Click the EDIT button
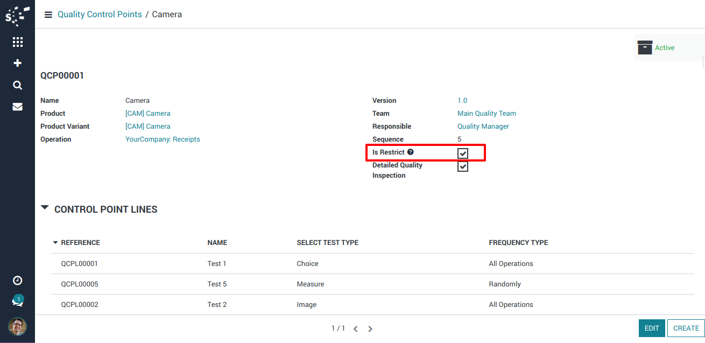The image size is (705, 343). [x=651, y=328]
